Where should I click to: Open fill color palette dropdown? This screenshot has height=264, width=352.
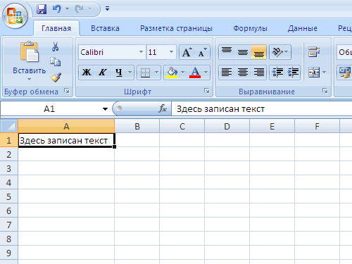tap(183, 73)
